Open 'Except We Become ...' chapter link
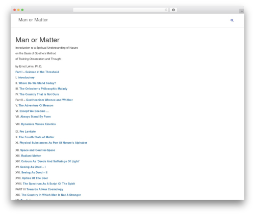This screenshot has width=255, height=215. coord(34,111)
